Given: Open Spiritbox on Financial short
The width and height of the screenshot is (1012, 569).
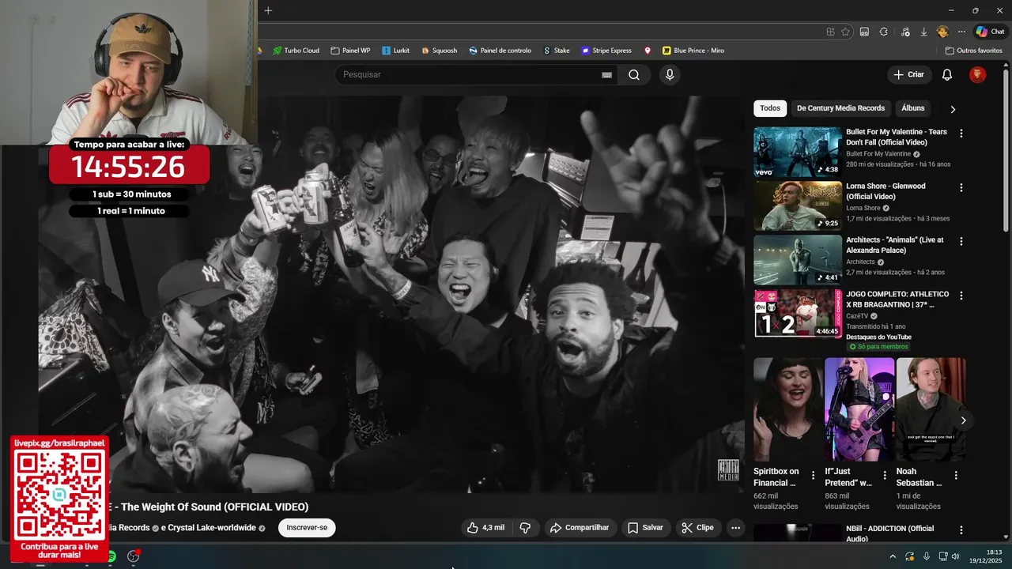Looking at the screenshot, I should [x=788, y=409].
